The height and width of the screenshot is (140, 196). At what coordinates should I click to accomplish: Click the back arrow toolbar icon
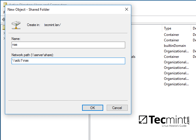point(3,19)
